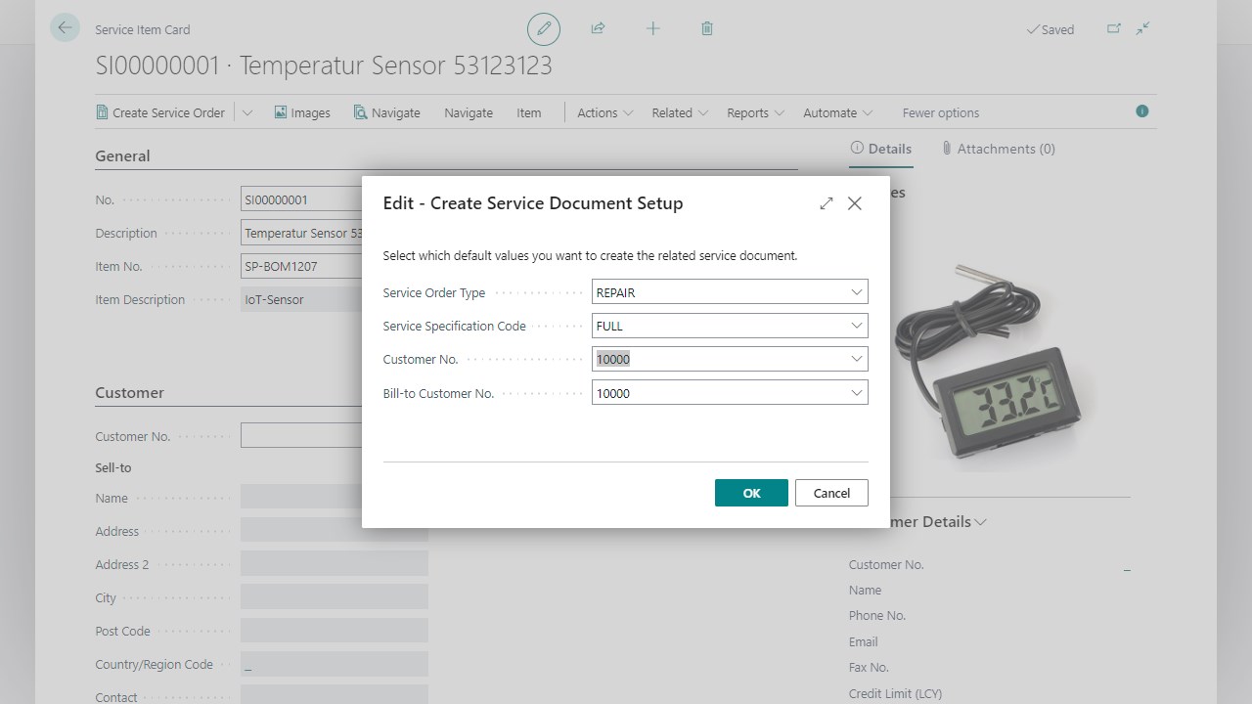Click the Fewer options link

(940, 112)
